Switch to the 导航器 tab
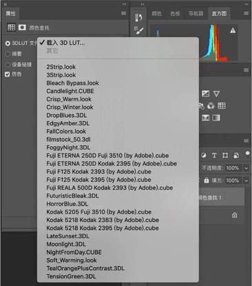Image resolution: width=252 pixels, height=286 pixels. click(196, 14)
